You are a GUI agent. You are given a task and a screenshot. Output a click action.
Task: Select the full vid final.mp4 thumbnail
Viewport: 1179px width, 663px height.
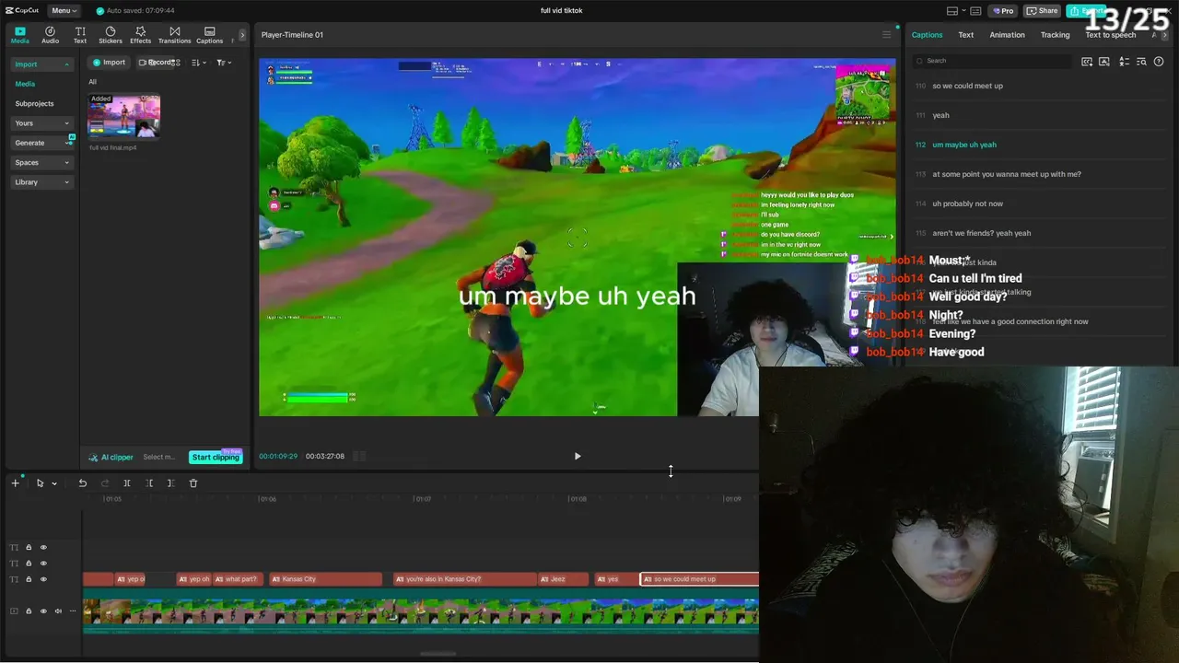coord(123,116)
